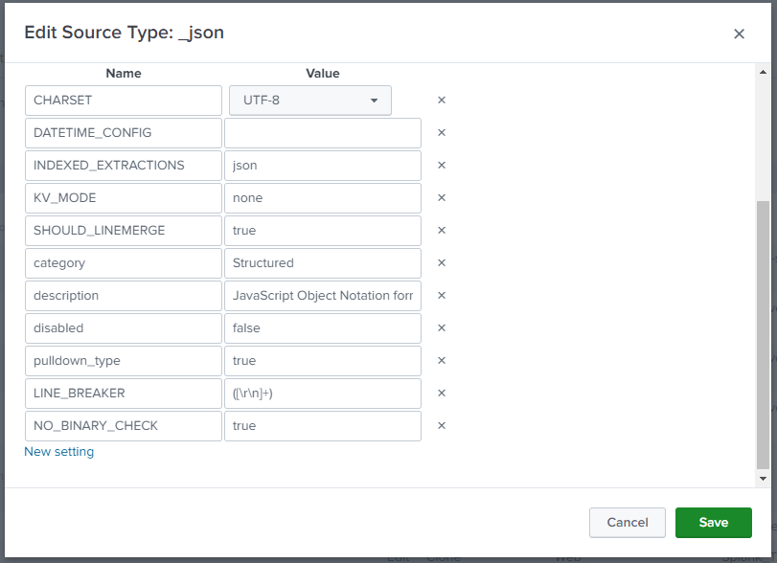The height and width of the screenshot is (563, 777).
Task: Close the Edit Source Type dialog
Action: (x=739, y=34)
